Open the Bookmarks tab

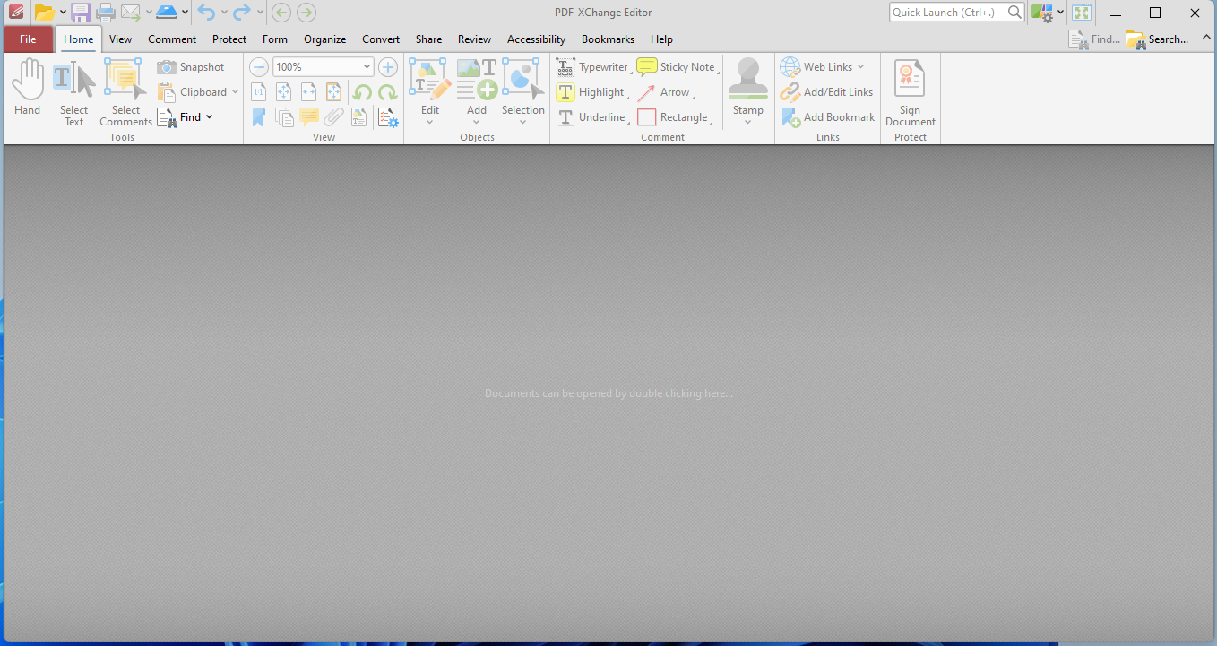608,39
